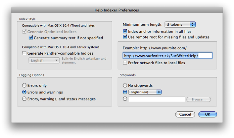Check Prefer network files to local files
The height and width of the screenshot is (138, 234).
(x=125, y=63)
